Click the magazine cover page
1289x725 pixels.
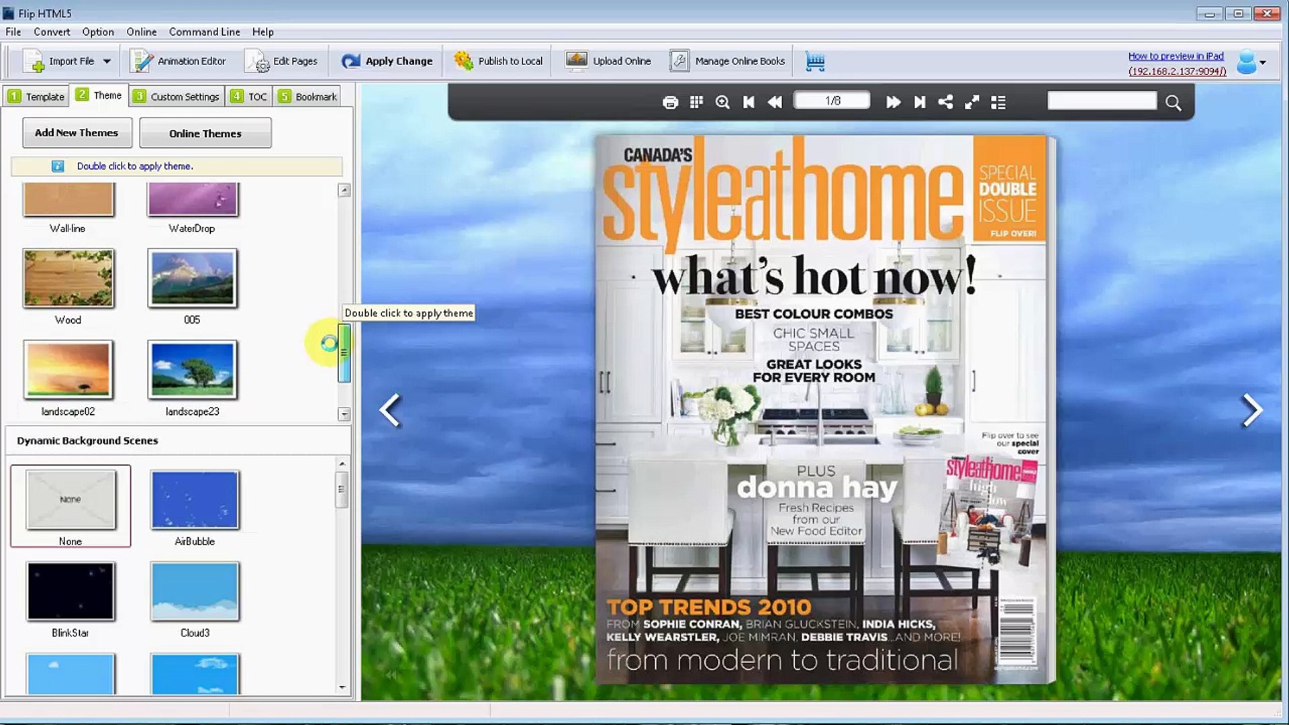point(820,409)
